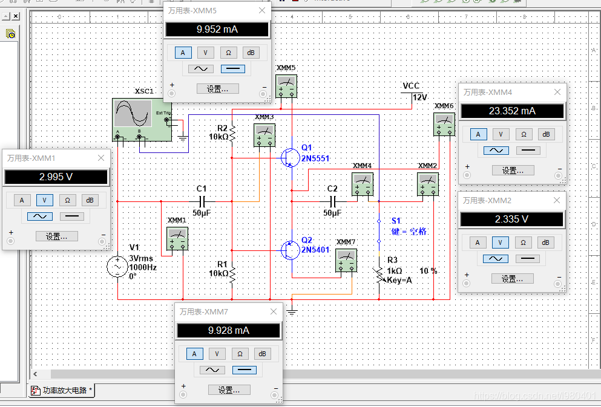
Task: Select voltmeter mode V in XMM1 window
Action: coord(44,200)
